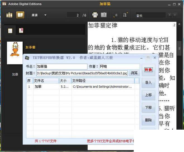Select the 加菲 chapter entry in contents
This screenshot has height=152, width=184.
pos(15,74)
